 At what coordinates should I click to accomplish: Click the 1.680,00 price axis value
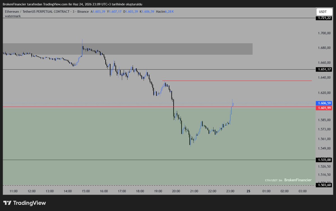click(x=324, y=48)
